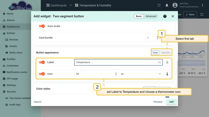
Task: Click the (x) function icon in Label field
Action: click(x=159, y=62)
